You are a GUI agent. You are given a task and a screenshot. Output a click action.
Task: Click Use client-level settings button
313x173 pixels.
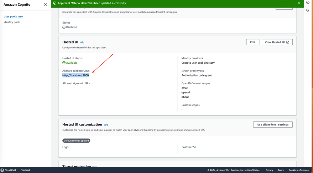coord(273,125)
